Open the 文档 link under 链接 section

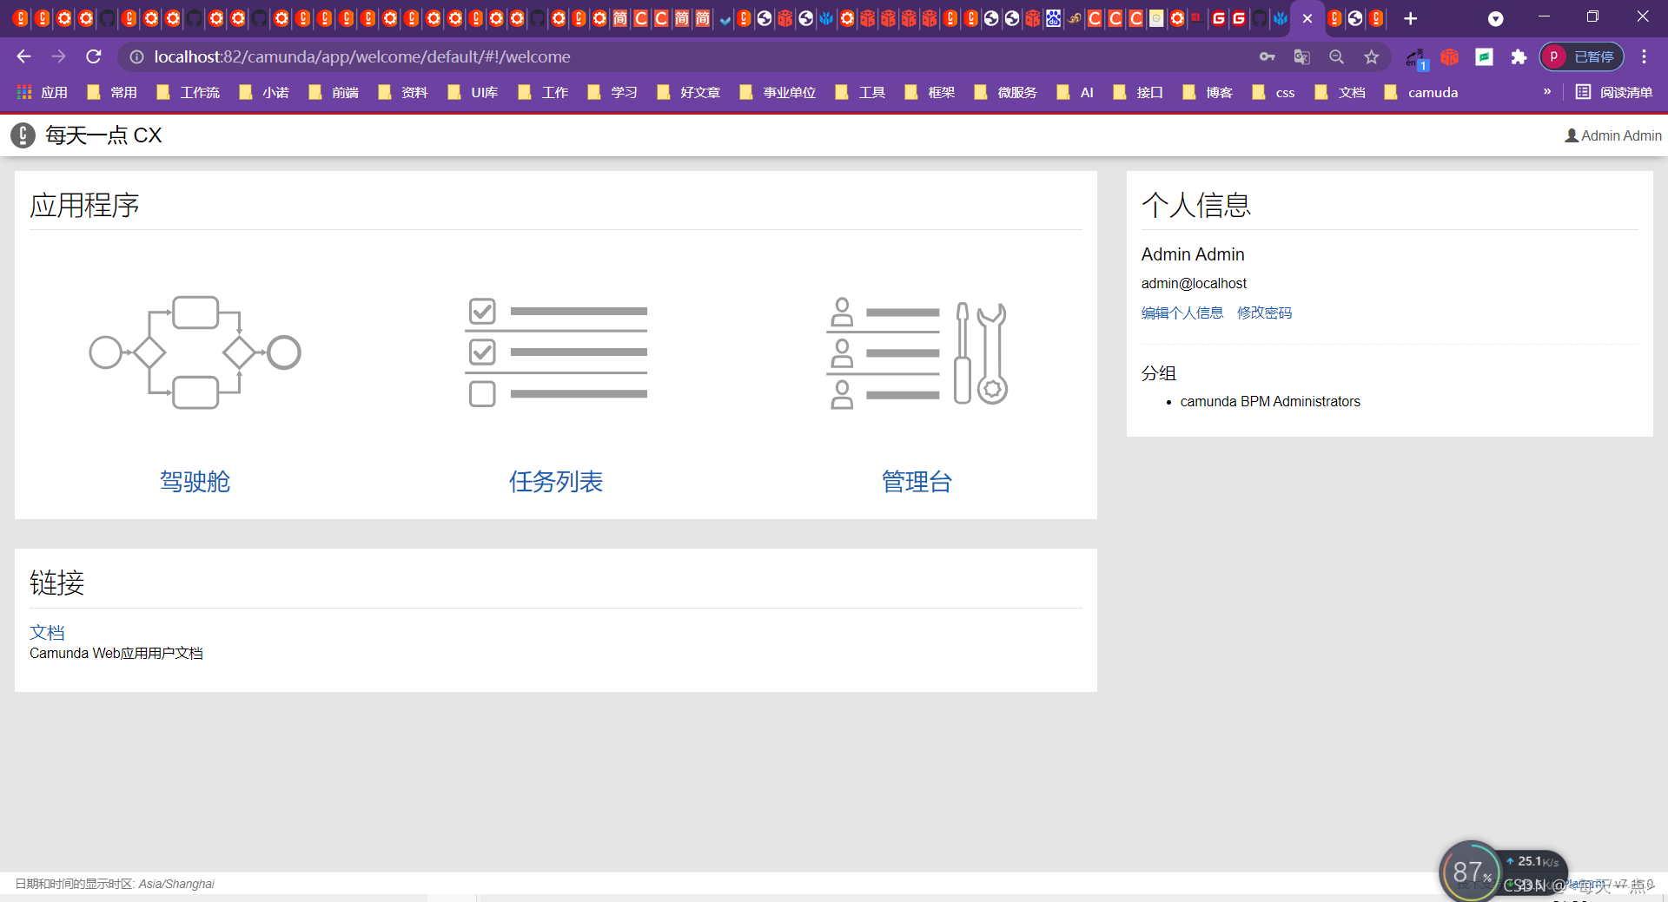[47, 632]
